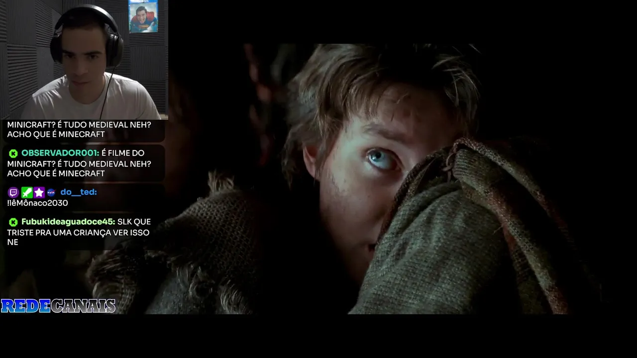Click the green sword moderator badge
The width and height of the screenshot is (637, 358).
point(26,192)
